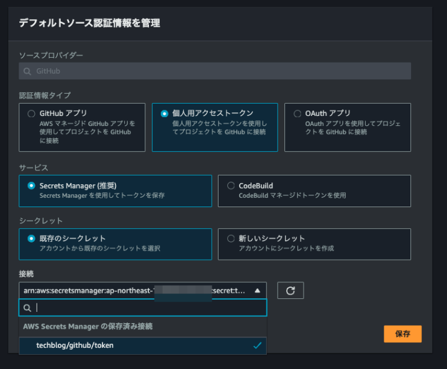Click the 接続 field label
This screenshot has height=369, width=447.
[27, 273]
